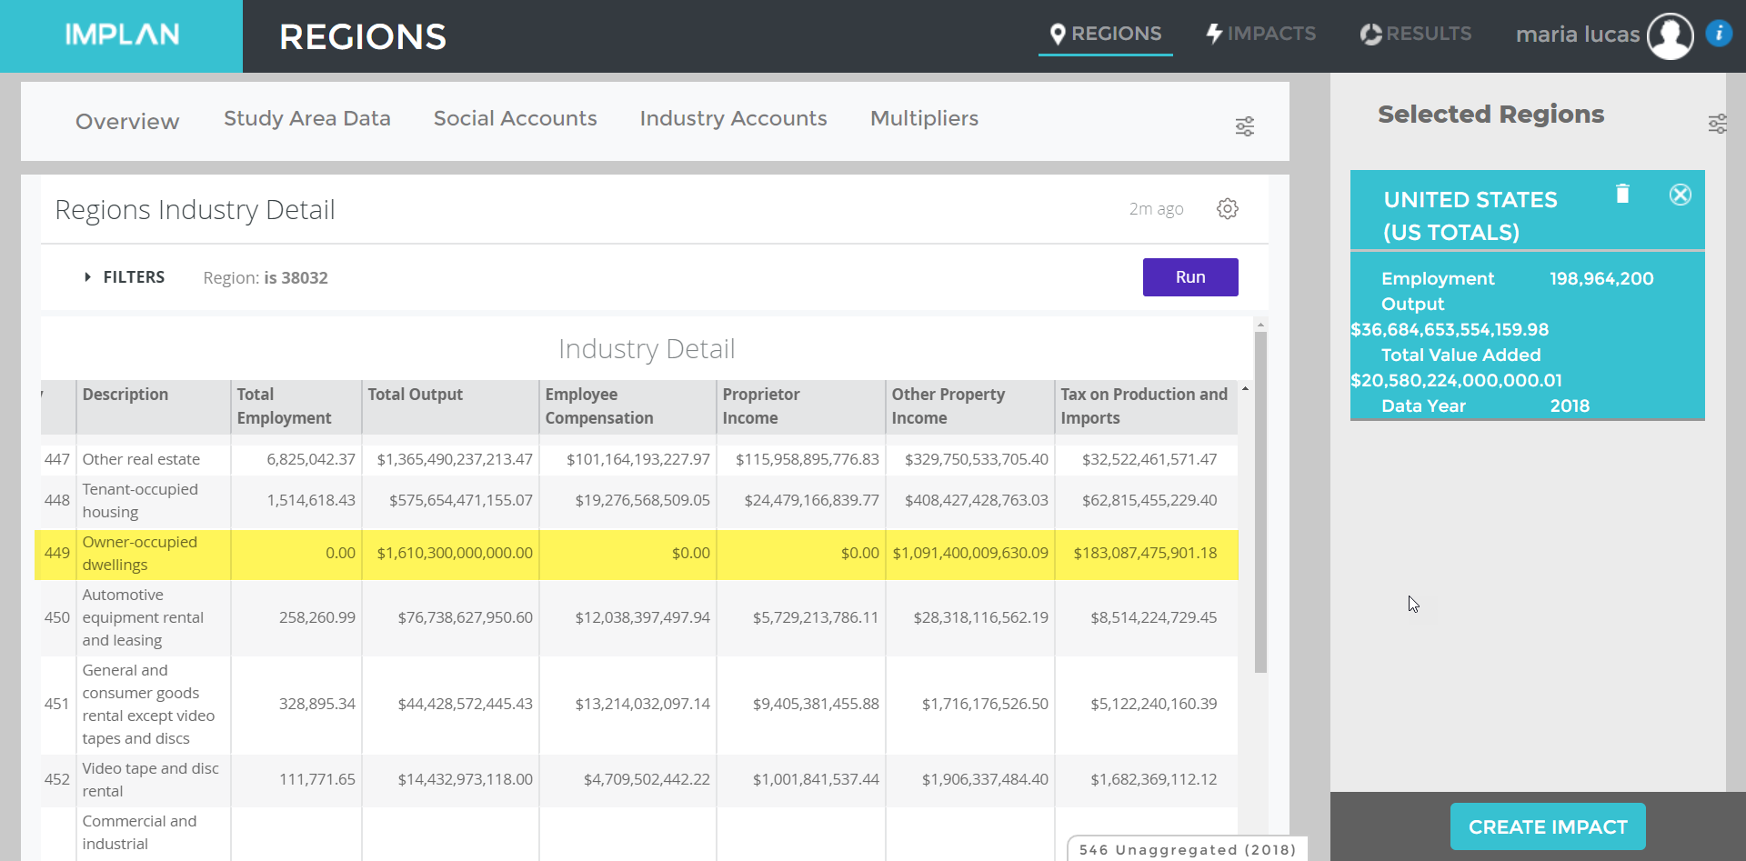
Task: Open the Results chart nav item
Action: [x=1415, y=34]
